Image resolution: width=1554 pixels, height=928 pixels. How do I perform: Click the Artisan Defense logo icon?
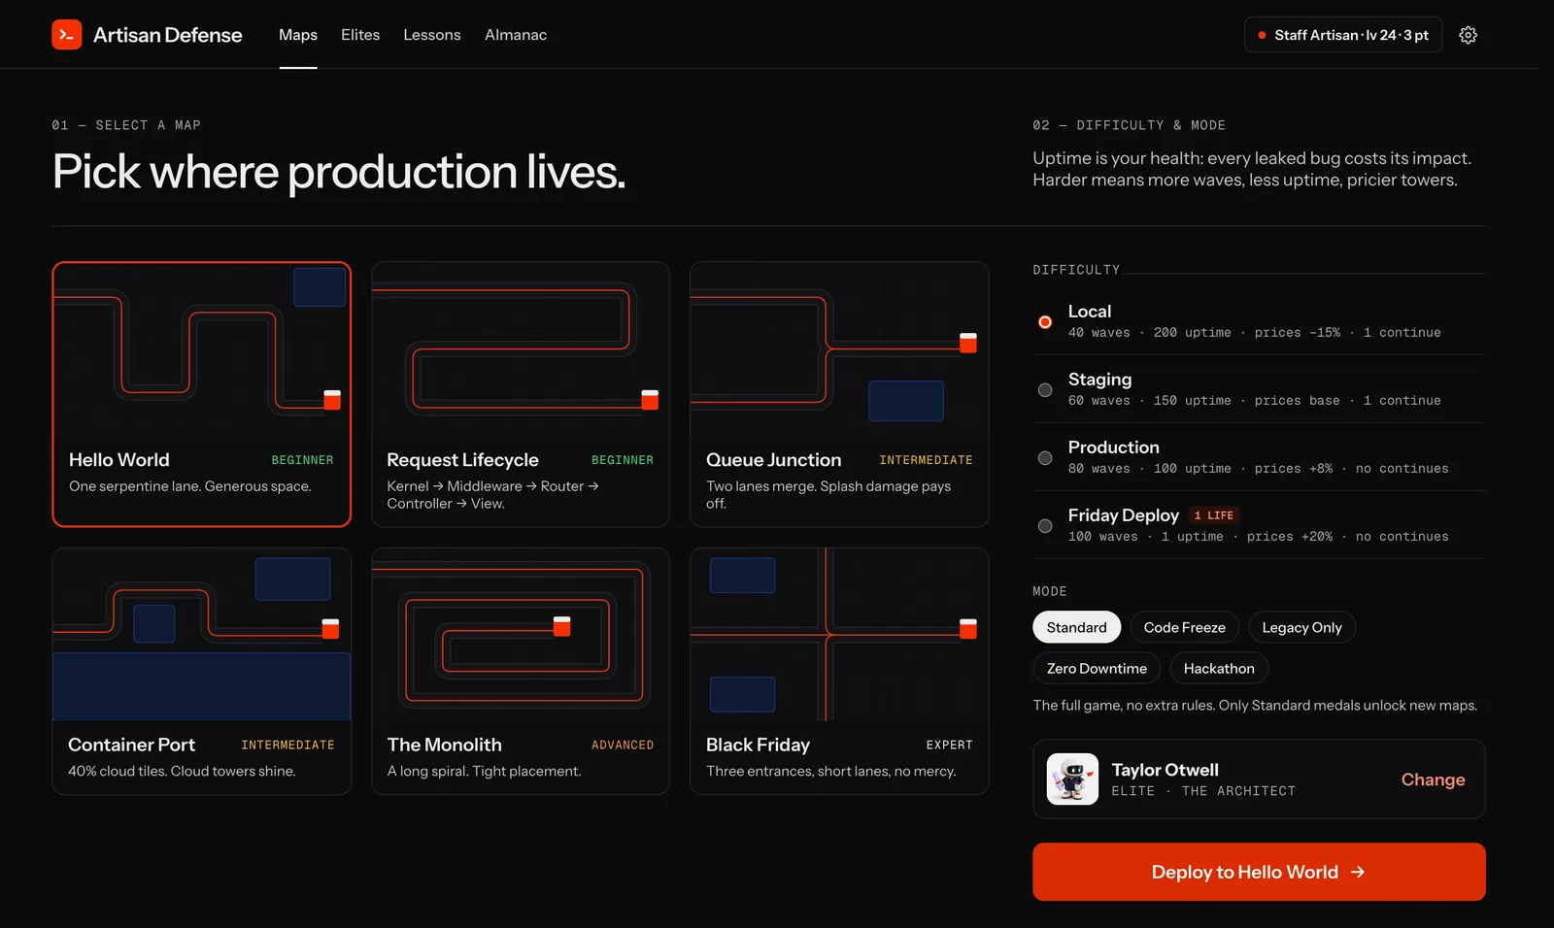click(67, 35)
